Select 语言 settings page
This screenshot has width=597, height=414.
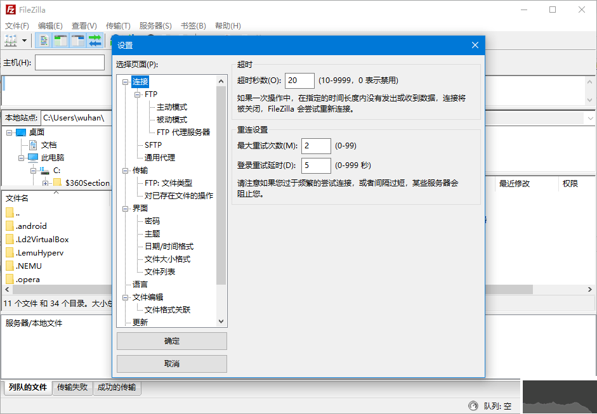pyautogui.click(x=140, y=284)
